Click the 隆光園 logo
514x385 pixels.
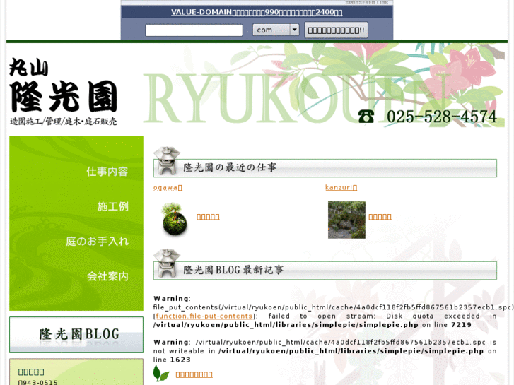pyautogui.click(x=63, y=90)
